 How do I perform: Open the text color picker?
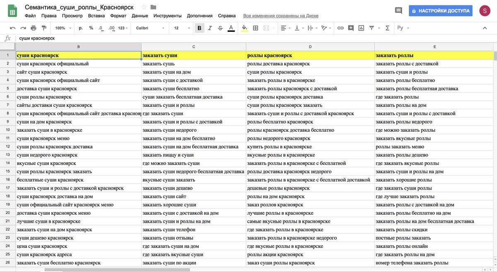tap(231, 28)
